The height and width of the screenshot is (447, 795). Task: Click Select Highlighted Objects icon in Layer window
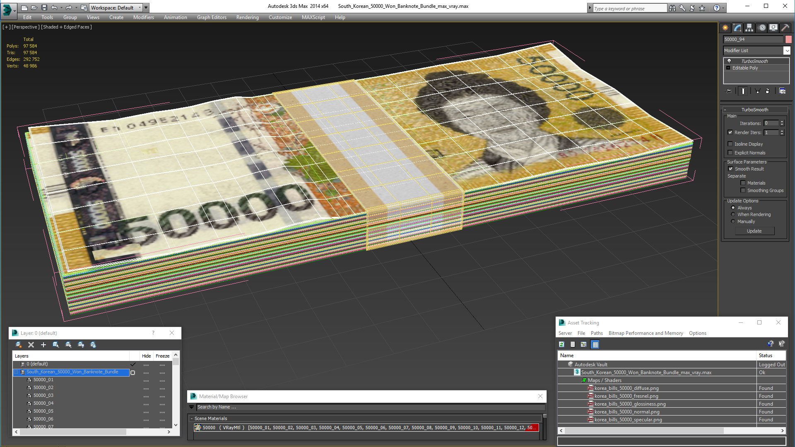click(56, 344)
